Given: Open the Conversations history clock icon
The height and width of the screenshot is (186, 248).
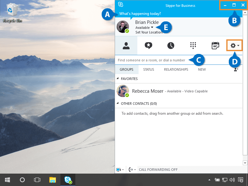Looking at the screenshot, I should pos(171,46).
